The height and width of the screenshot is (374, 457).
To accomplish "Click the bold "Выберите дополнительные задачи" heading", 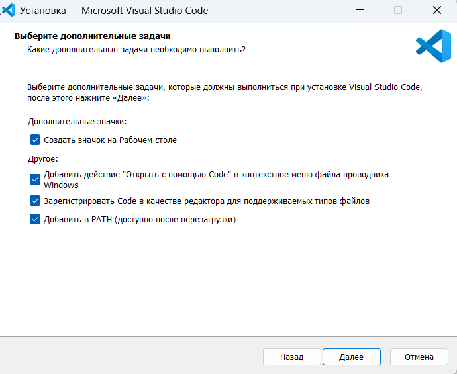I will point(92,36).
